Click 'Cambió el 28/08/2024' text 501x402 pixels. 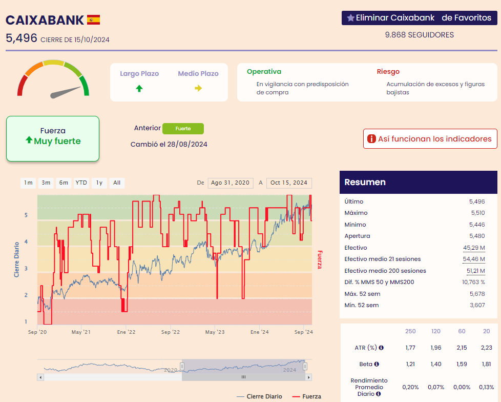pos(169,144)
